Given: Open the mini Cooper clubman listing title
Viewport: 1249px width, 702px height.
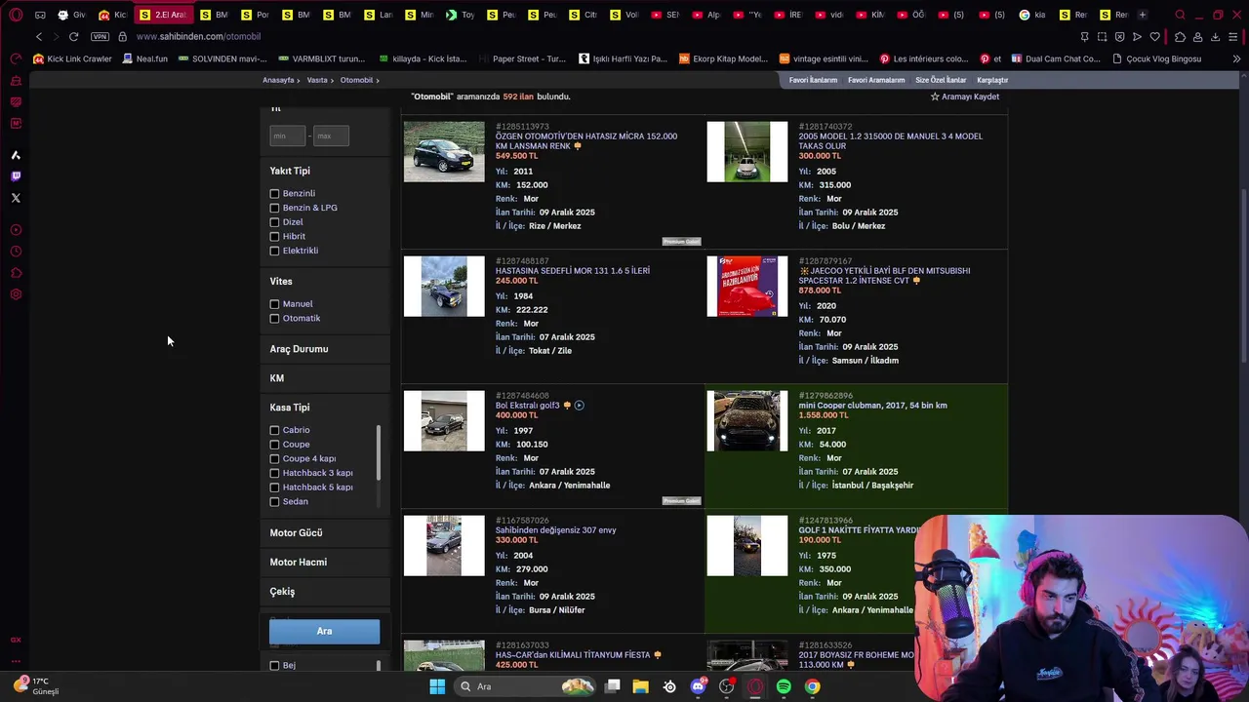Looking at the screenshot, I should click(x=872, y=406).
